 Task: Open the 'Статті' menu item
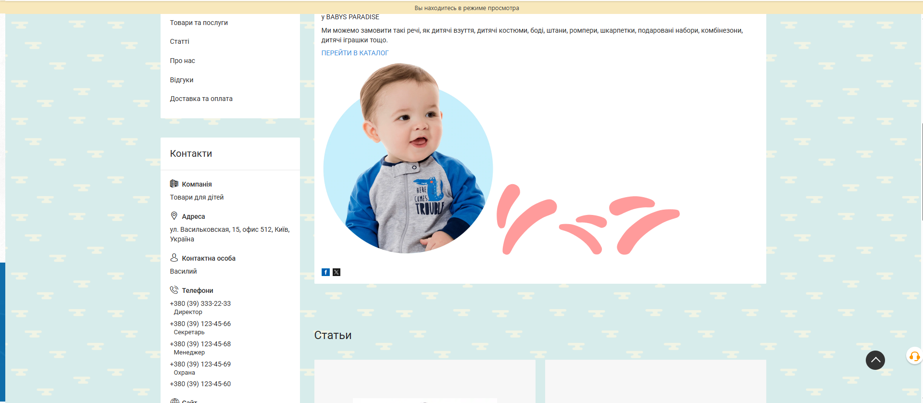coord(179,41)
